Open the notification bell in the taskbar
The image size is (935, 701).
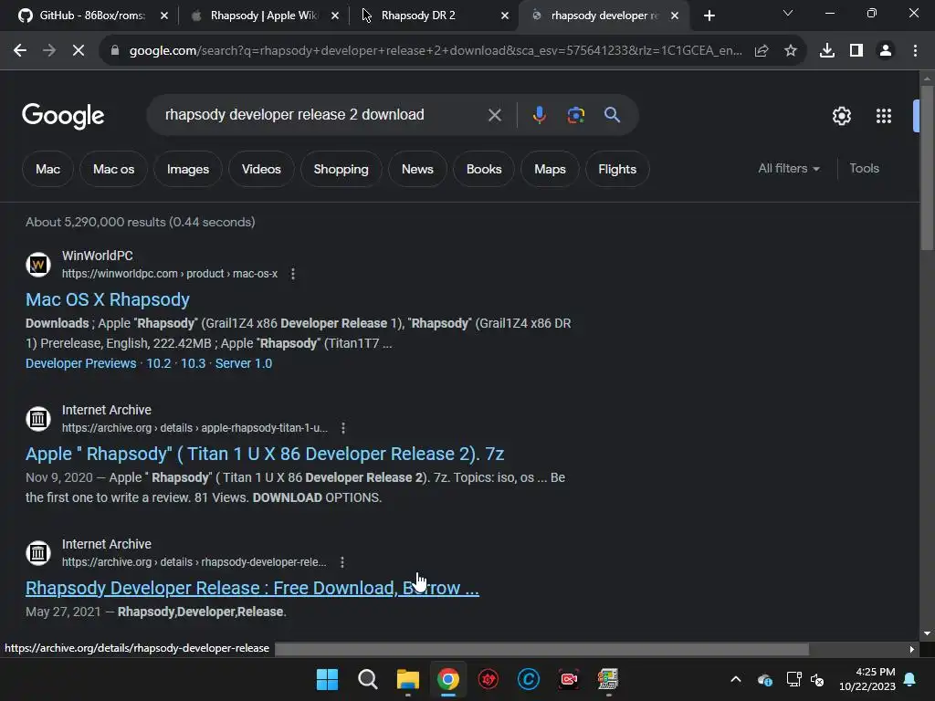[910, 679]
